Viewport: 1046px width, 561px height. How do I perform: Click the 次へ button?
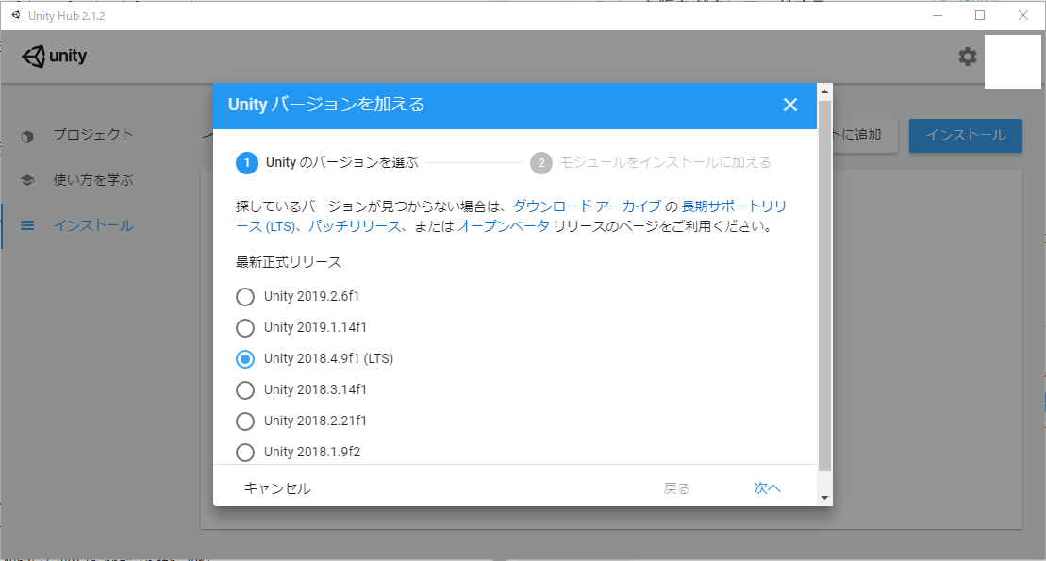pos(767,487)
